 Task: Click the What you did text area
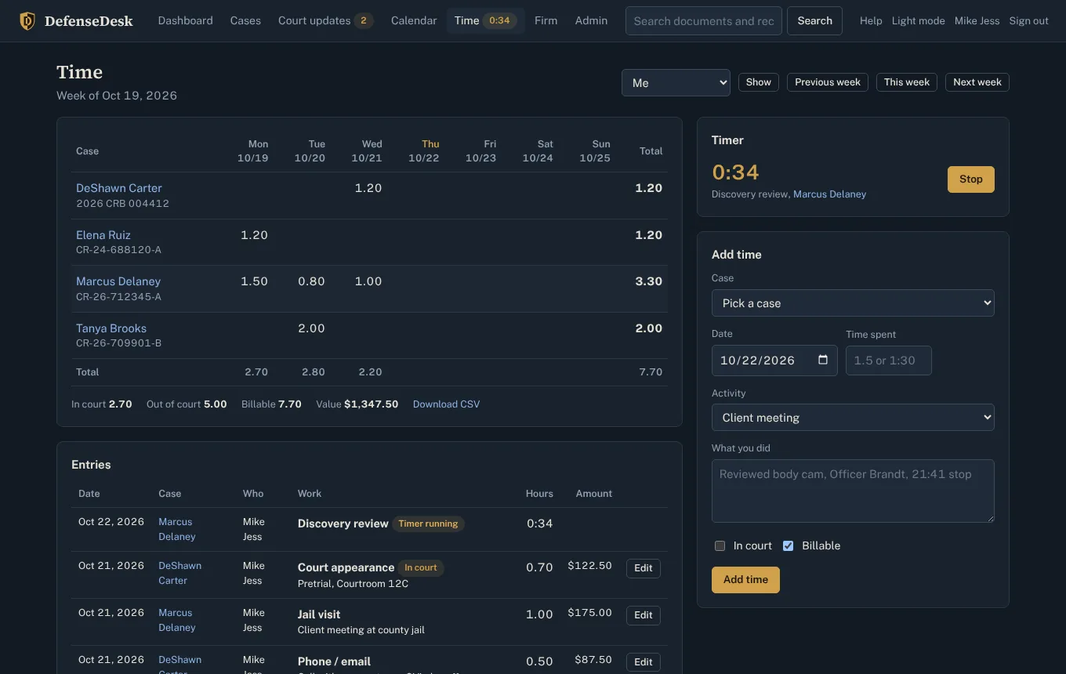click(853, 491)
